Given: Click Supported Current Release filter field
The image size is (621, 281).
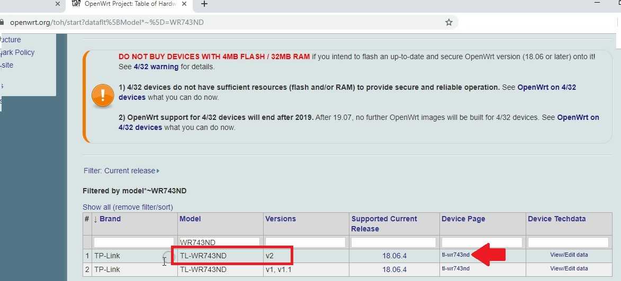Looking at the screenshot, I should [x=394, y=242].
